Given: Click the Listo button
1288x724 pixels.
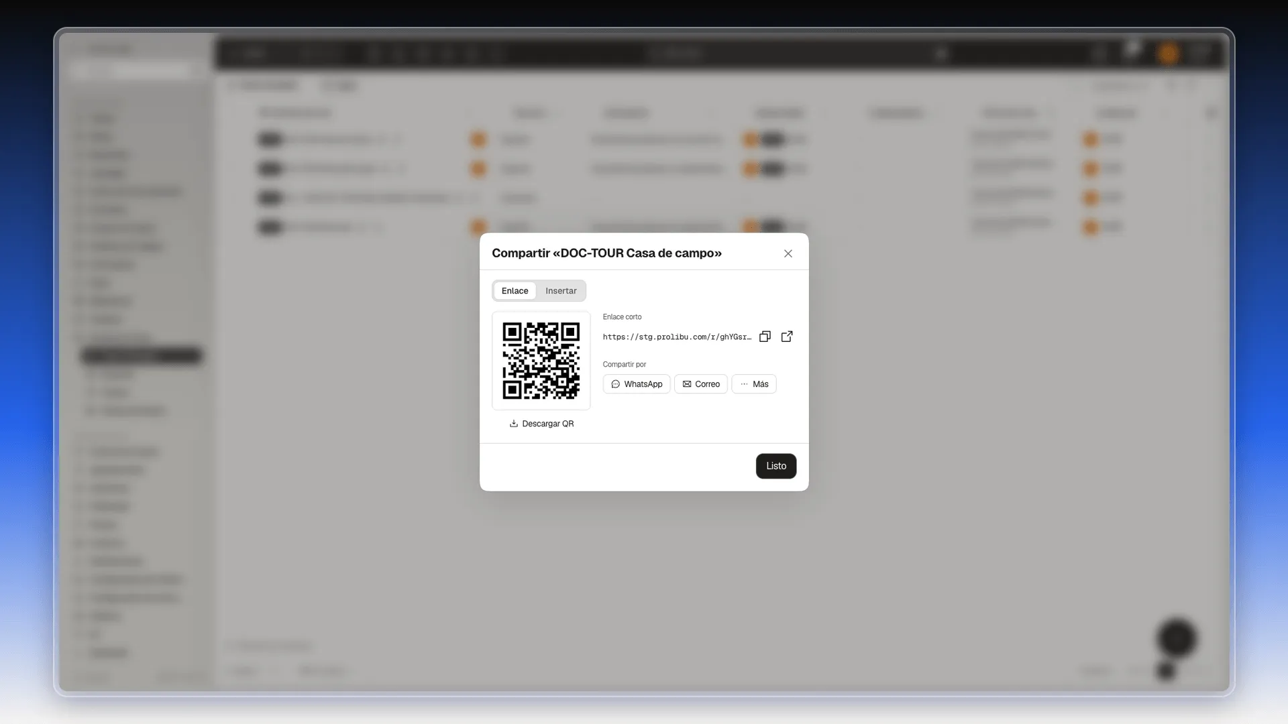Looking at the screenshot, I should pyautogui.click(x=776, y=466).
